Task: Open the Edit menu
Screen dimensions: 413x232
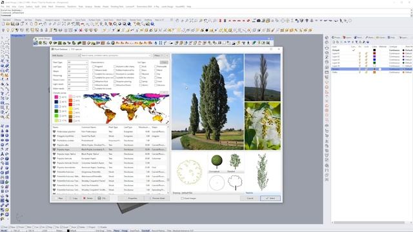Action: pos(8,6)
